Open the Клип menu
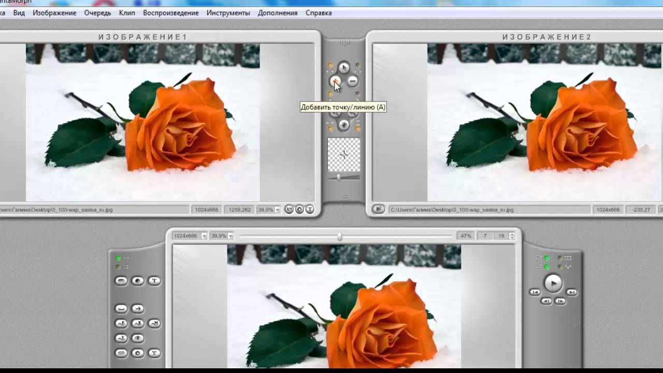The width and height of the screenshot is (663, 373). [127, 13]
